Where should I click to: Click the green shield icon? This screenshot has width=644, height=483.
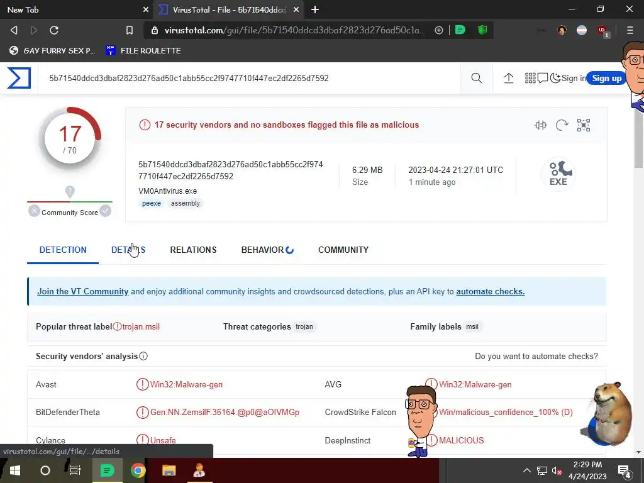click(x=482, y=30)
